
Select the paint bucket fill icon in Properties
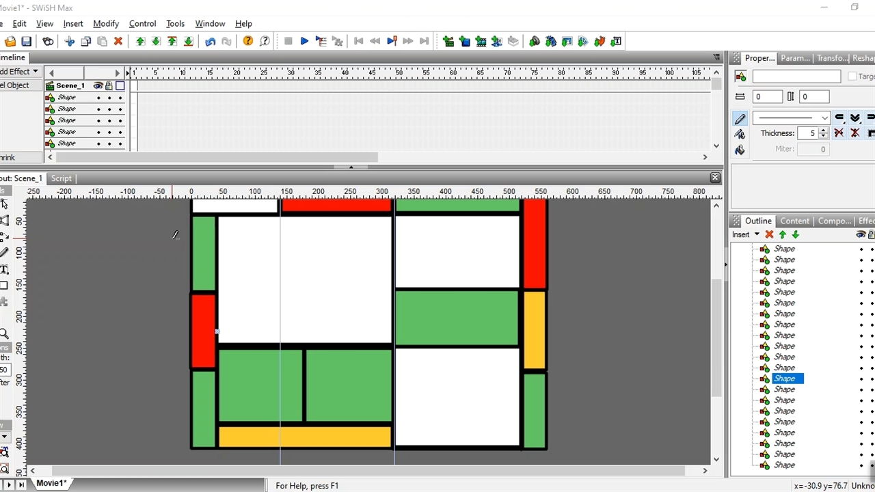tap(740, 150)
